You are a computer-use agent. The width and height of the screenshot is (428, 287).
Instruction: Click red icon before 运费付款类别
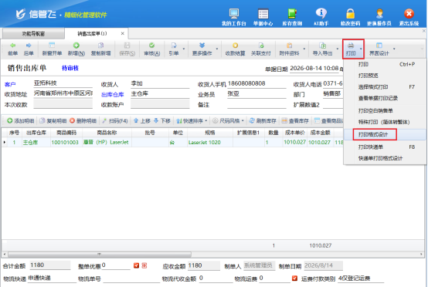pyautogui.click(x=294, y=279)
